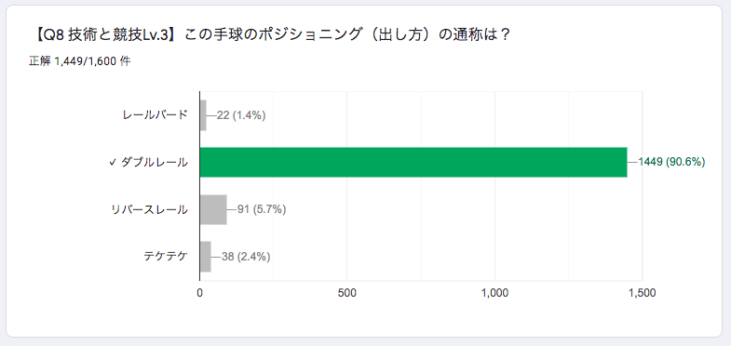This screenshot has width=731, height=346.
Task: Click the gray リバースレール bar
Action: pos(213,209)
